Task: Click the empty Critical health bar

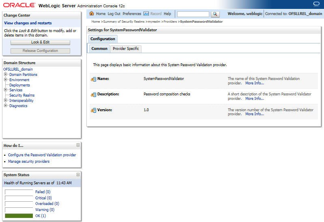Action: pyautogui.click(x=19, y=198)
